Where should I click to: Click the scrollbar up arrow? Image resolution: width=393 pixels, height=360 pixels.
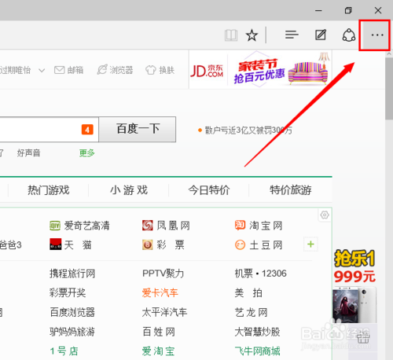click(x=389, y=53)
